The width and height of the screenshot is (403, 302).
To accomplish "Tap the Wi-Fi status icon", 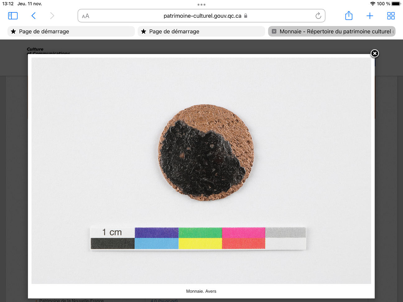I will click(x=373, y=4).
